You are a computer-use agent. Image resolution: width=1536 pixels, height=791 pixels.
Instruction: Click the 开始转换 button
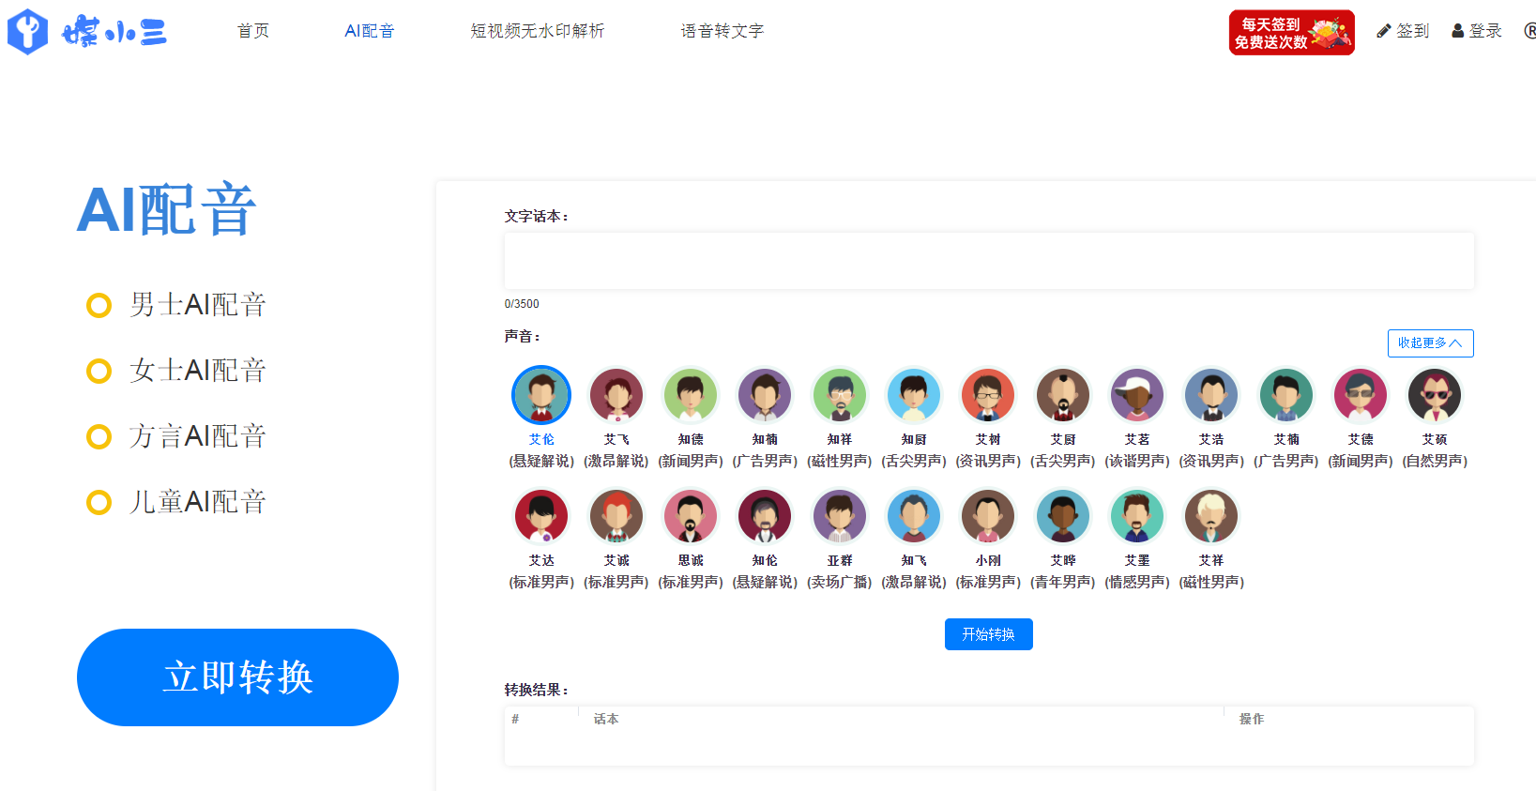[x=988, y=634]
